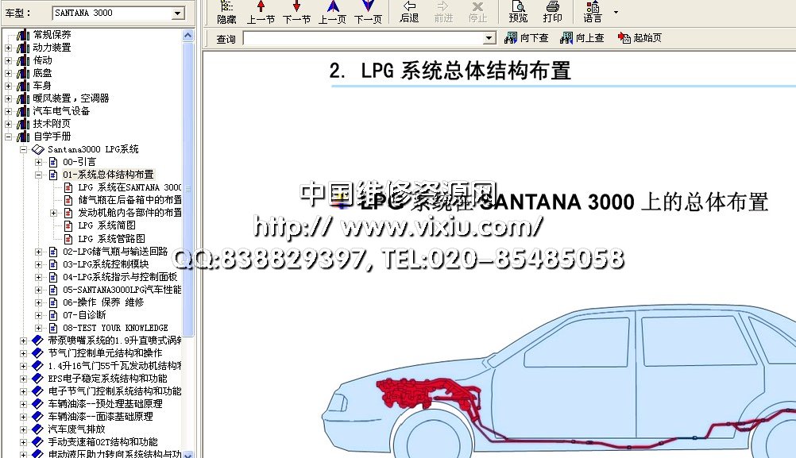Screen dimensions: 796x458
Task: Click the 向下查 search down button
Action: 527,38
